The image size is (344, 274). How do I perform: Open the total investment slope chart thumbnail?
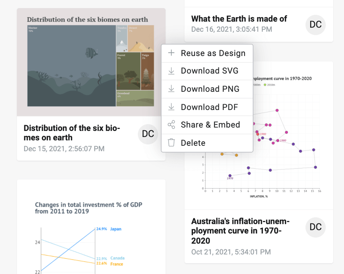pos(91,227)
